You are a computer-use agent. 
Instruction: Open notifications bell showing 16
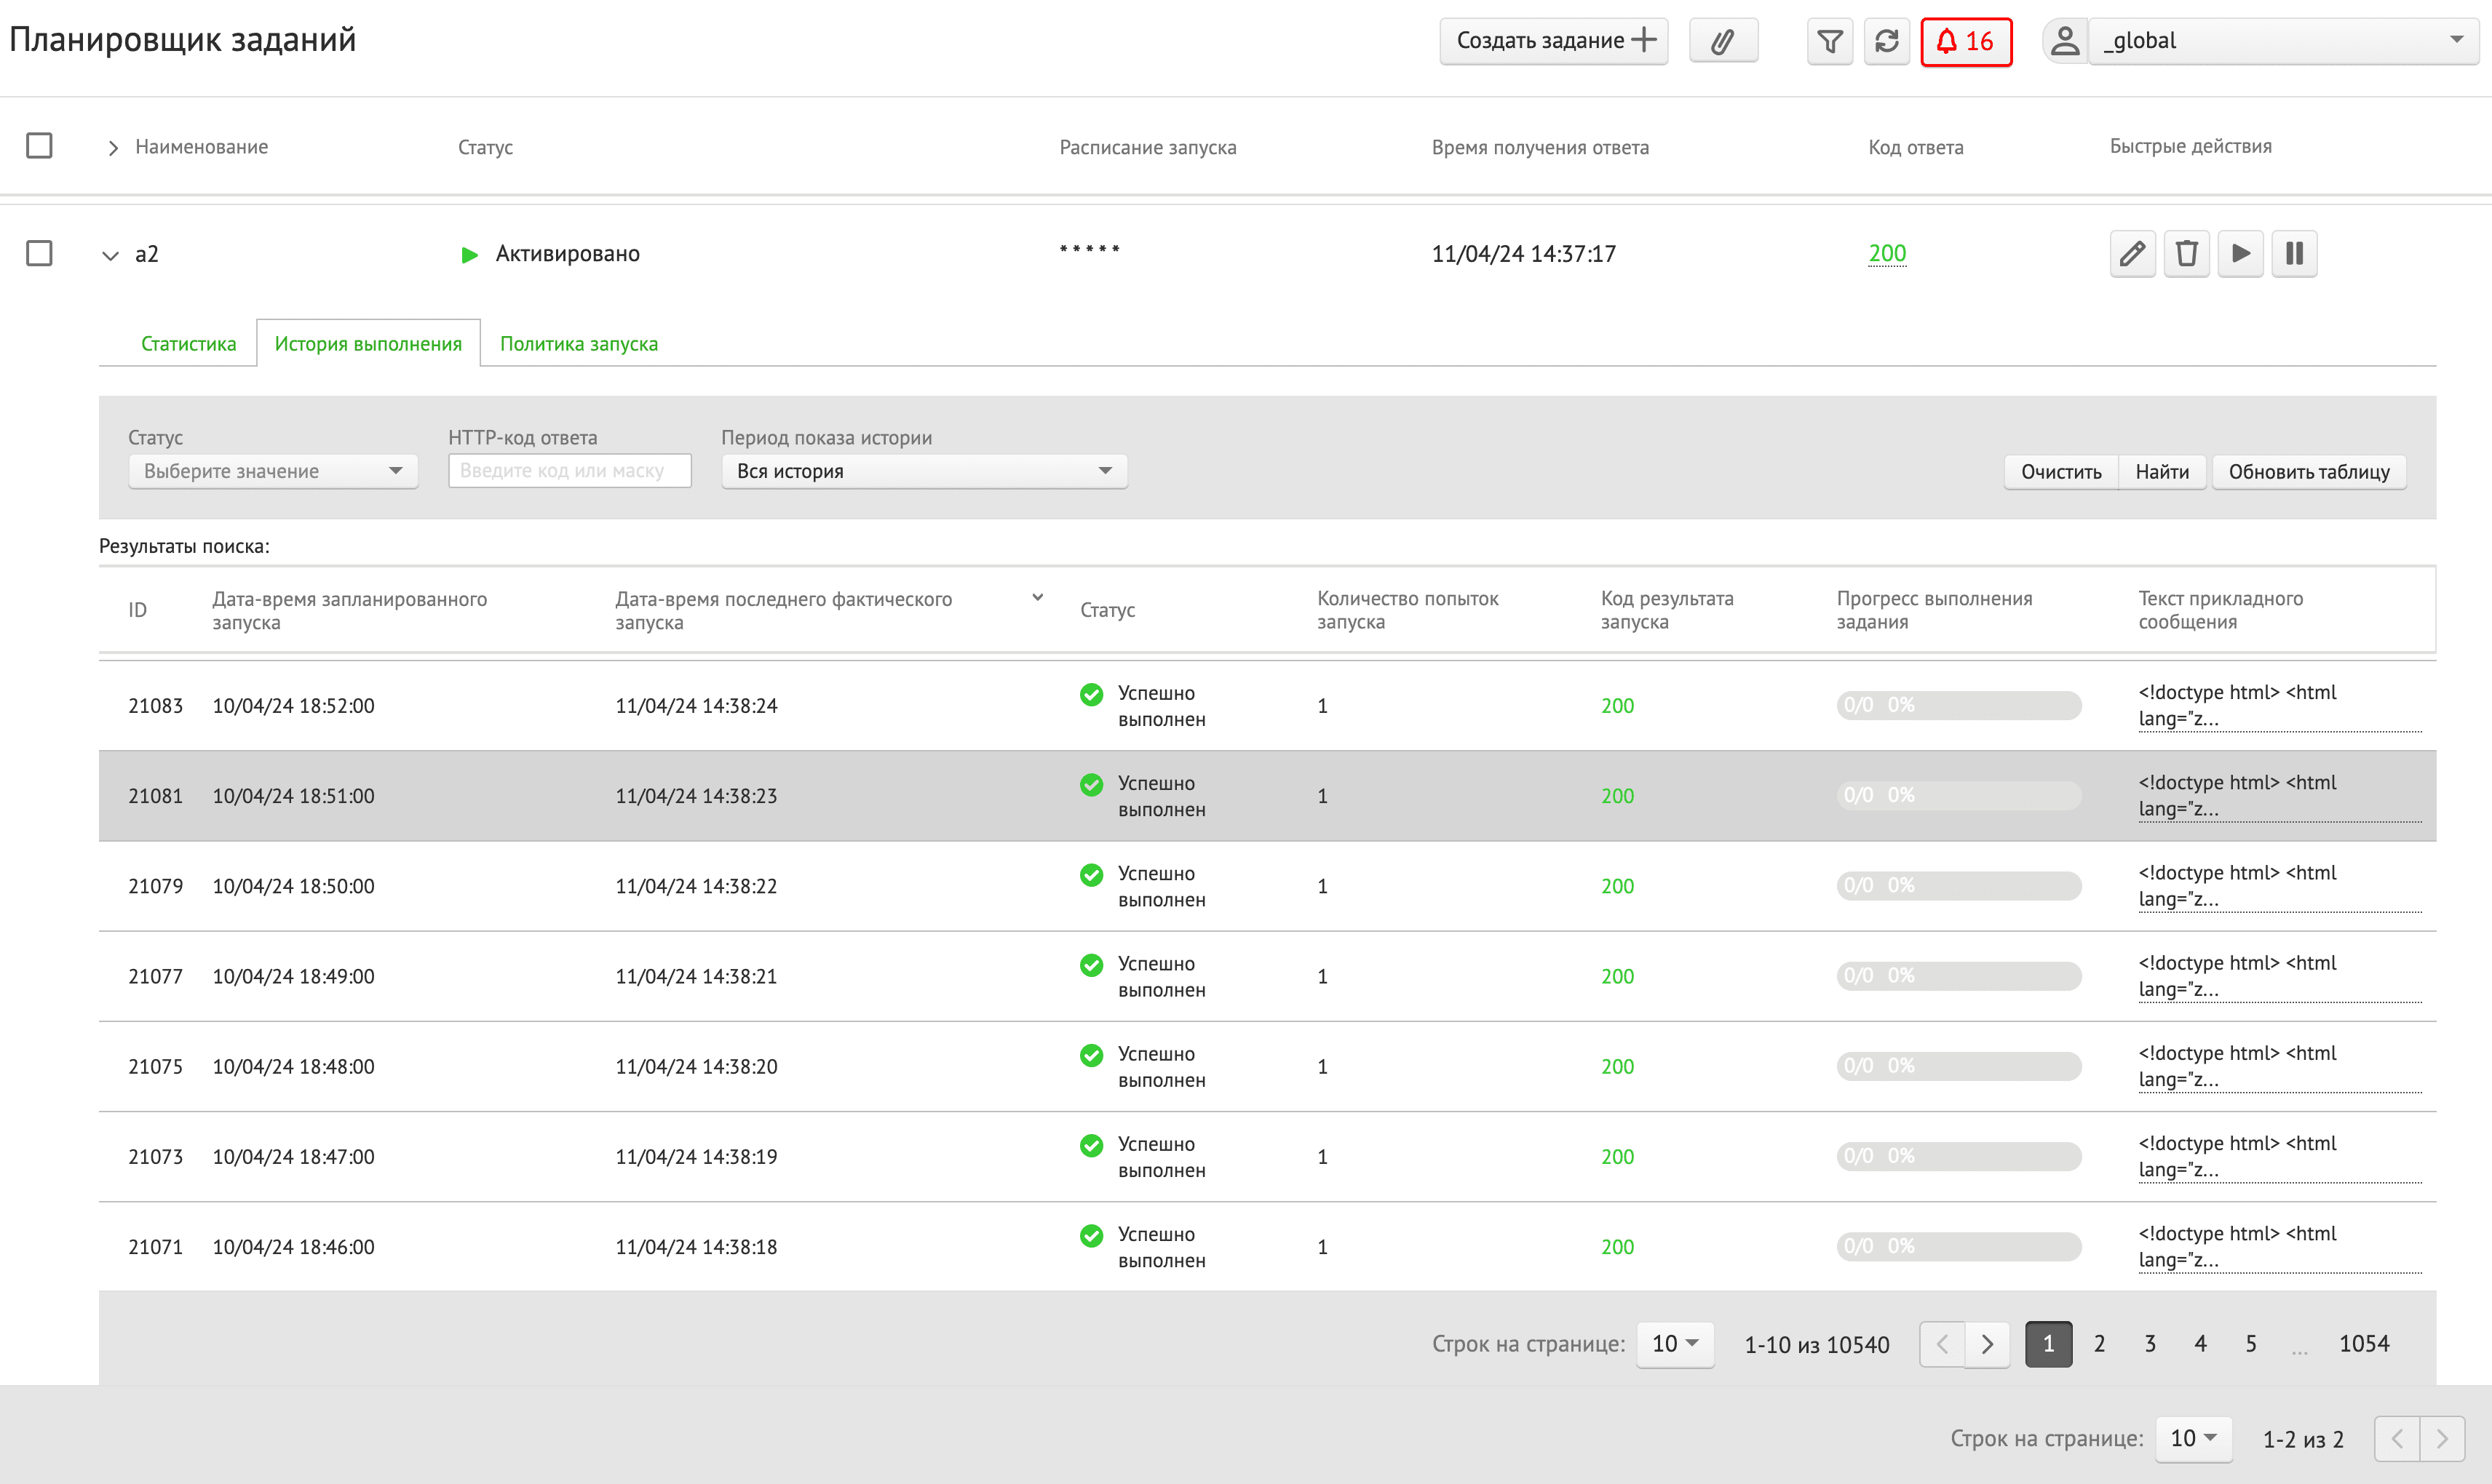click(1965, 41)
